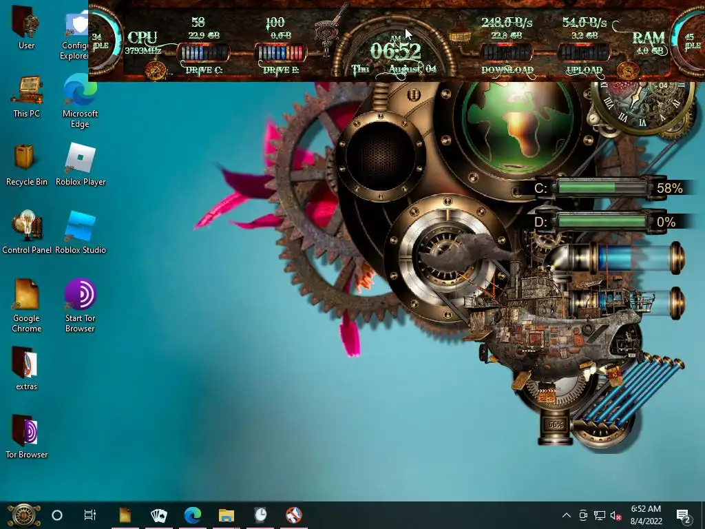Click the 06:52 clock on the widget bar
The height and width of the screenshot is (529, 705).
point(396,51)
